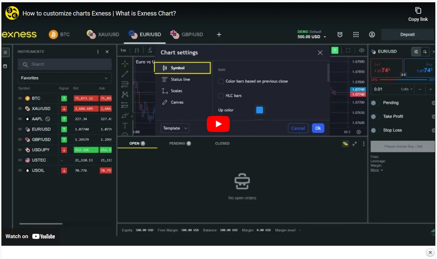Image resolution: width=437 pixels, height=259 pixels.
Task: Select the BTC row in instruments
Action: [x=65, y=98]
